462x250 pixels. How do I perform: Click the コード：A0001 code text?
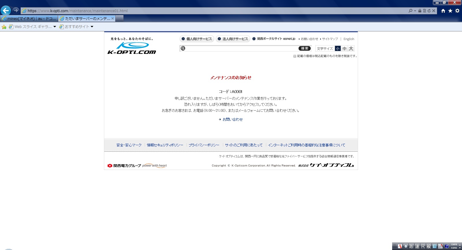pos(230,92)
